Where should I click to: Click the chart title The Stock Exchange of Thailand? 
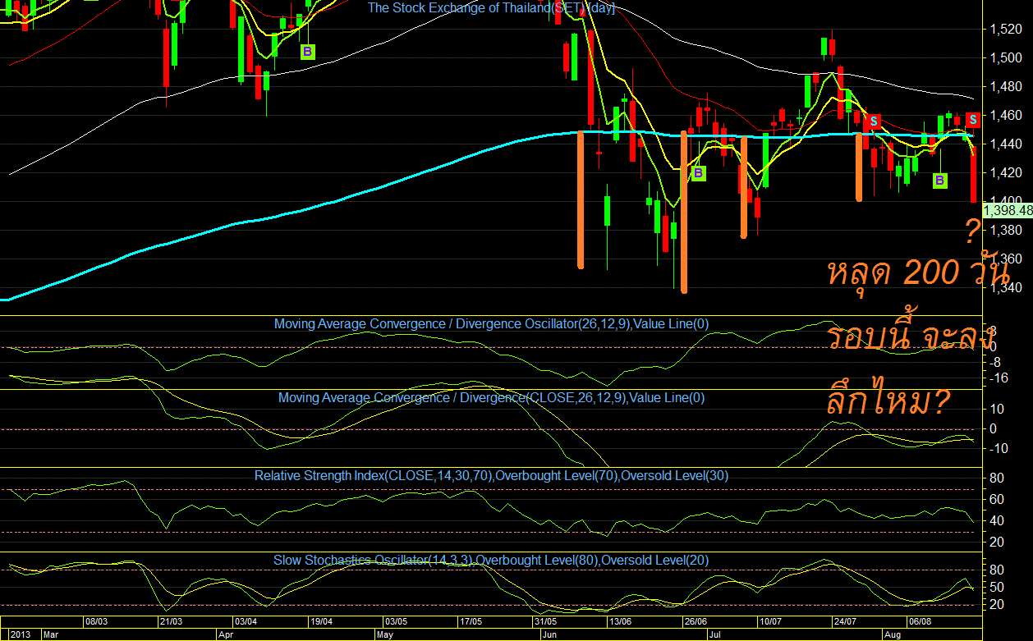click(491, 7)
